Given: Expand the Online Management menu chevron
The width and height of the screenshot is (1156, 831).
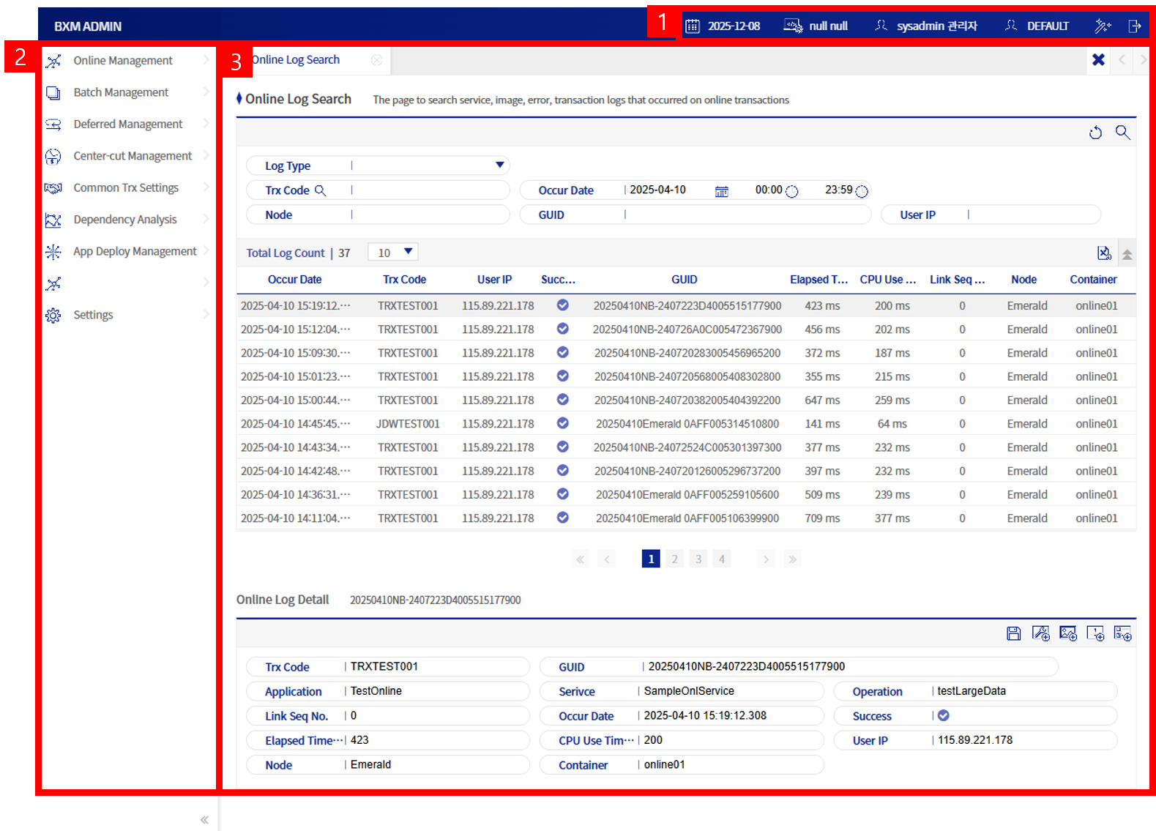Looking at the screenshot, I should coord(206,60).
